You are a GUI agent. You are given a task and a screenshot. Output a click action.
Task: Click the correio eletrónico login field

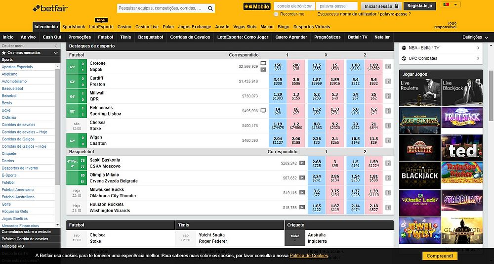(x=294, y=6)
